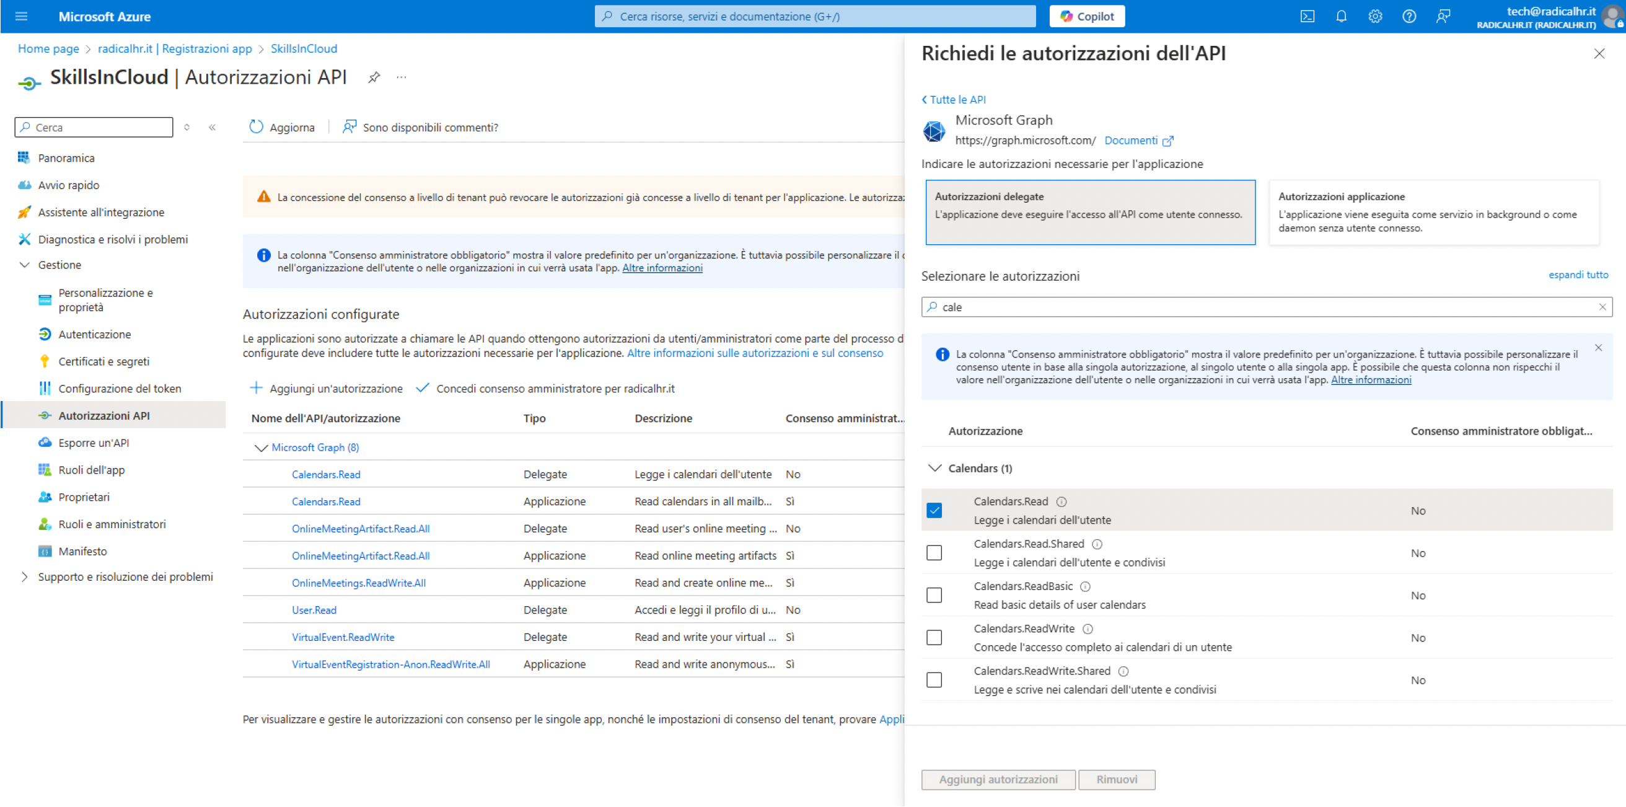This screenshot has width=1626, height=807.
Task: Click the sort arrows beside the sidebar search
Action: (x=187, y=128)
